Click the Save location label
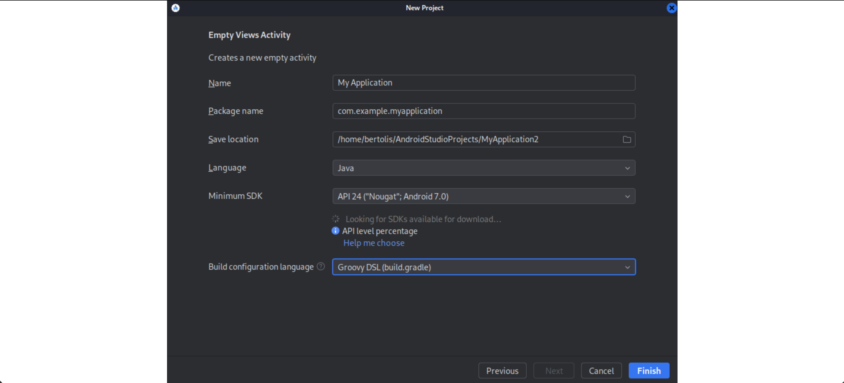This screenshot has width=844, height=383. (233, 139)
